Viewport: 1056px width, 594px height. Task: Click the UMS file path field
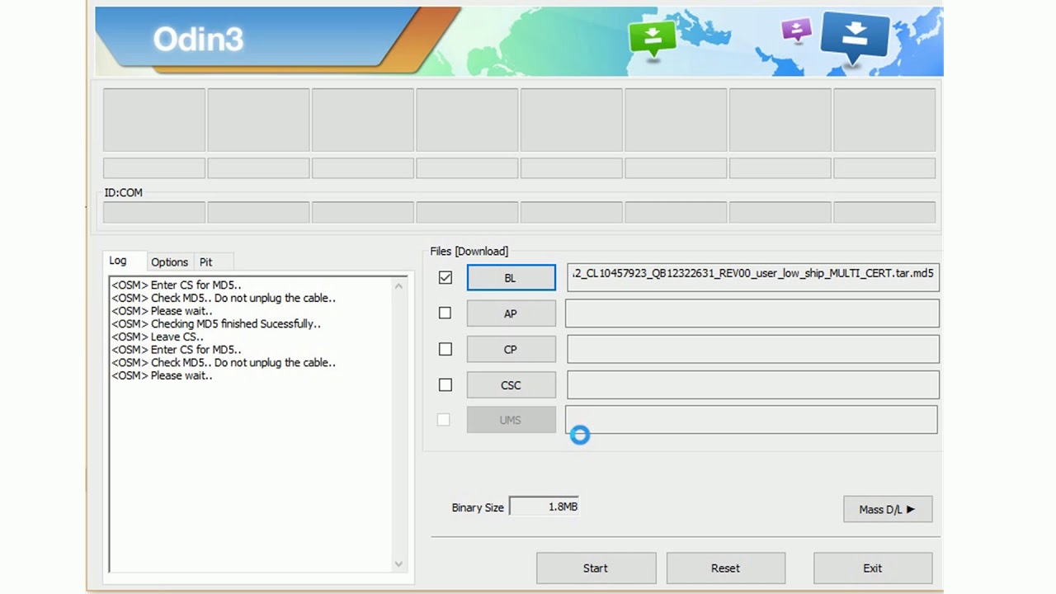[x=752, y=420]
